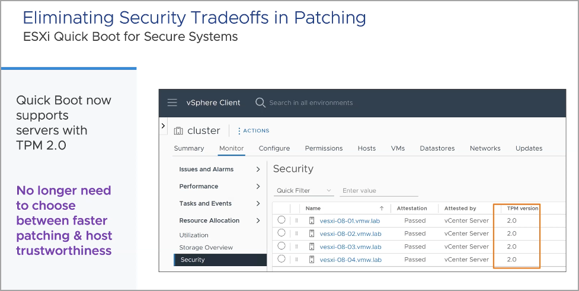The image size is (579, 291).
Task: Click 'Passed' in the vesxi-08-04 row
Action: (415, 259)
